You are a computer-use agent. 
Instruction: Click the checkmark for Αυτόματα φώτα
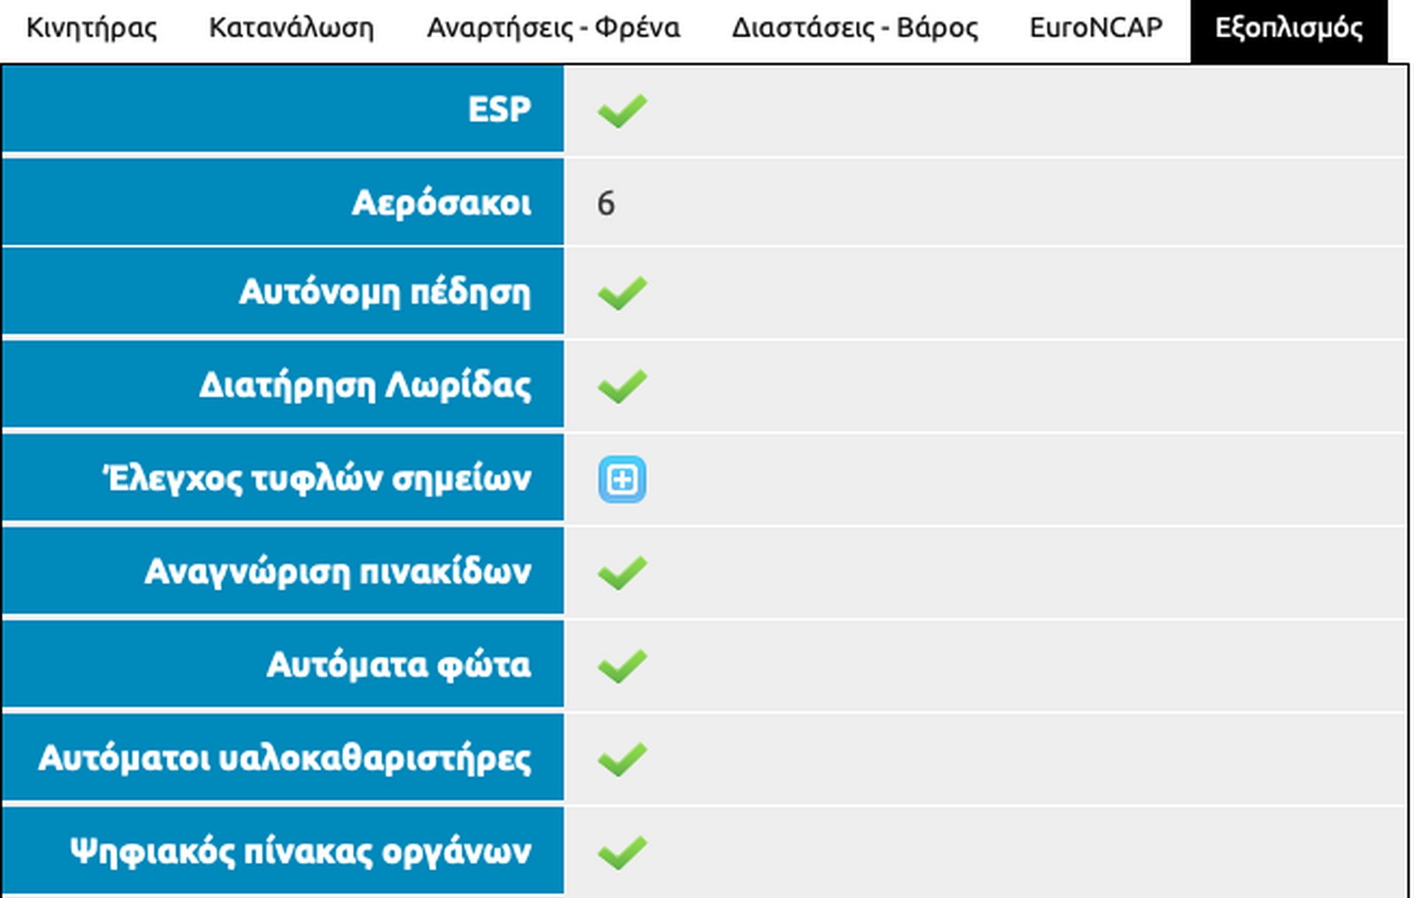pos(622,666)
